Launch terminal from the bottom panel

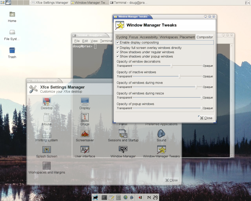(104, 198)
